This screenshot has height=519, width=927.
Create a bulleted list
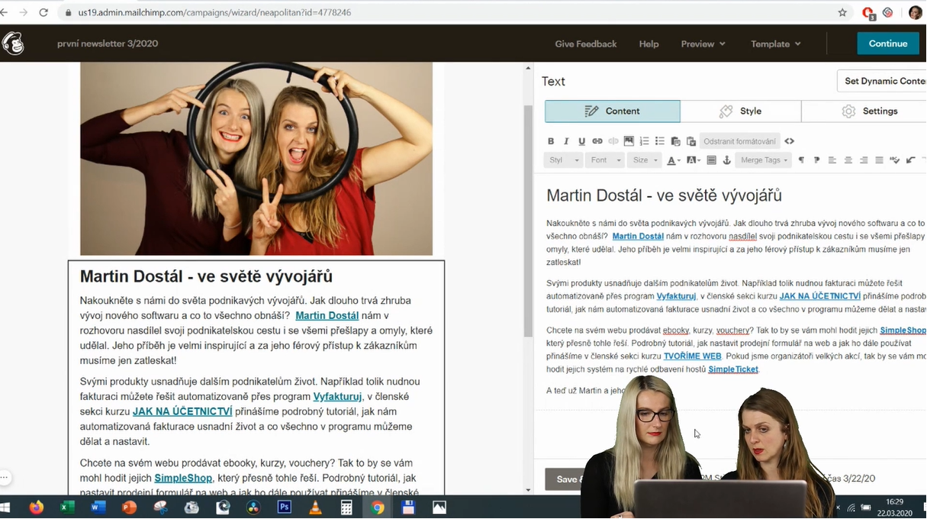[660, 141]
